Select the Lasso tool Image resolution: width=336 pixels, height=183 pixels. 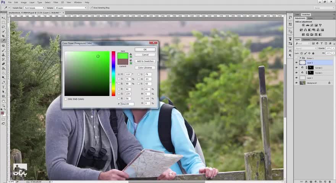pyautogui.click(x=3, y=27)
